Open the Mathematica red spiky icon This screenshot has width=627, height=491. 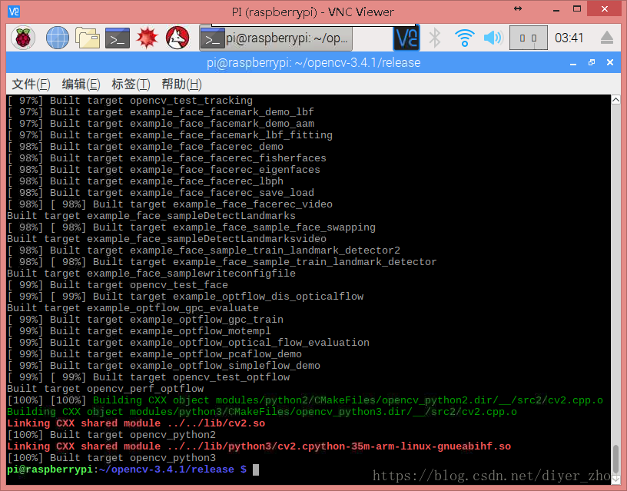point(148,38)
